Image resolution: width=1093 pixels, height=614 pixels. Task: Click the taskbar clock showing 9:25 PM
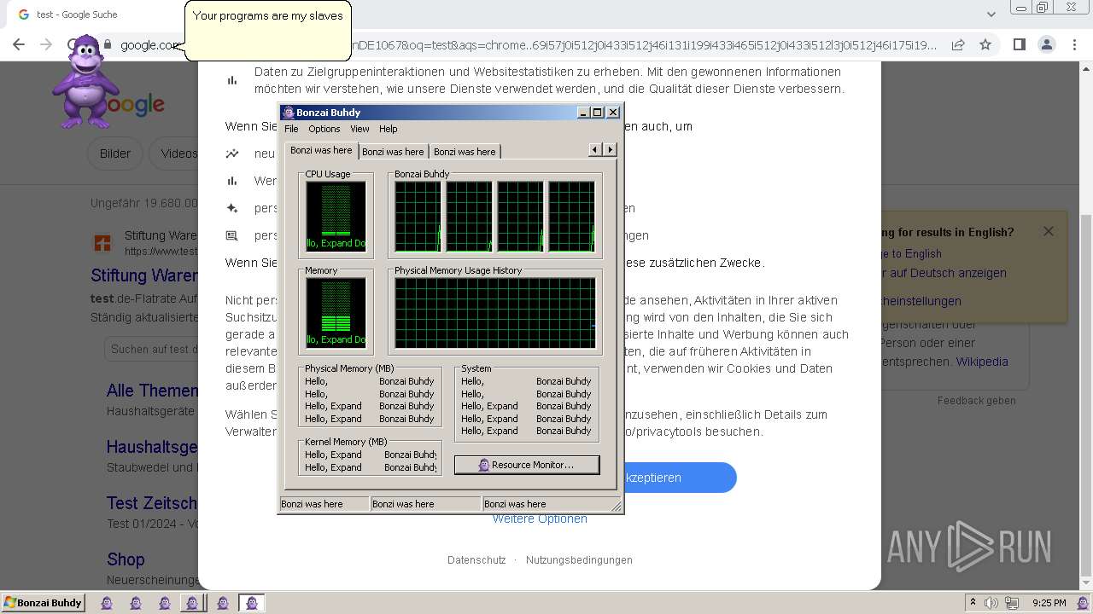pyautogui.click(x=1049, y=603)
